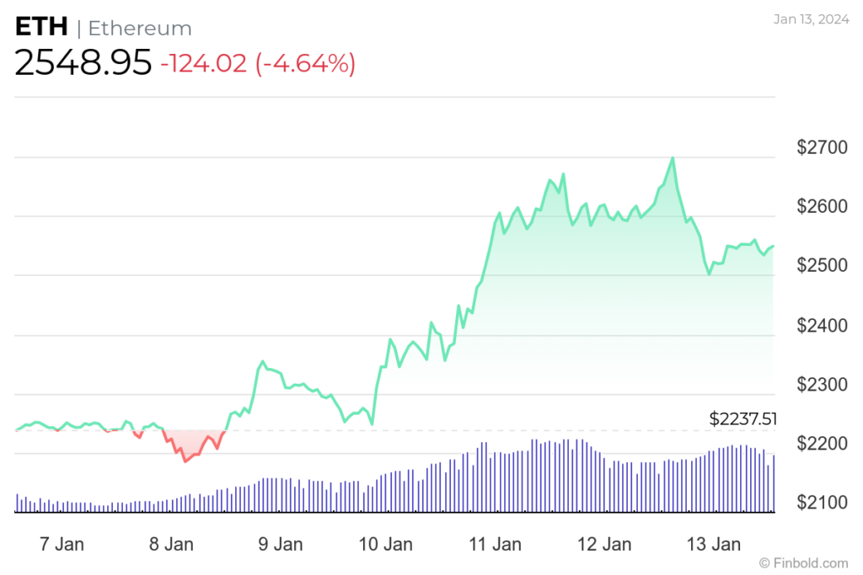Select the 10 Jan date tick
The image size is (863, 575).
(386, 544)
